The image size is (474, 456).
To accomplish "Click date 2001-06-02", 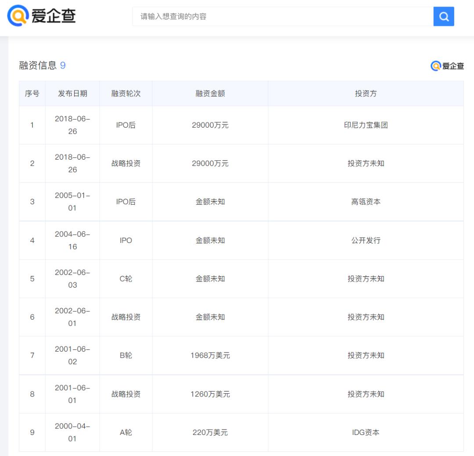I will (x=72, y=356).
